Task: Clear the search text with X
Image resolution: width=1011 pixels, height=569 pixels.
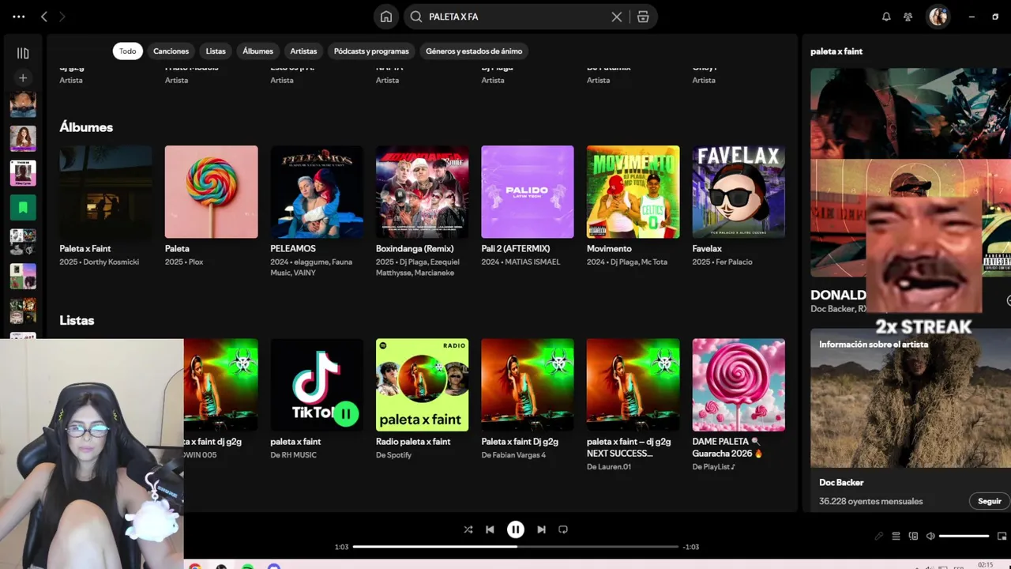Action: pos(617,17)
